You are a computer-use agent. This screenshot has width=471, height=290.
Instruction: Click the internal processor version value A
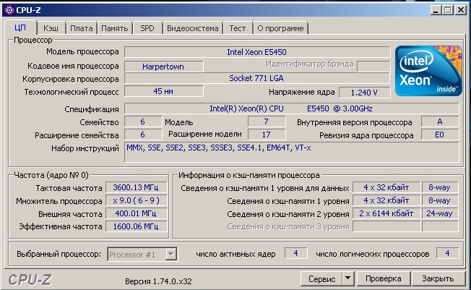pos(440,121)
